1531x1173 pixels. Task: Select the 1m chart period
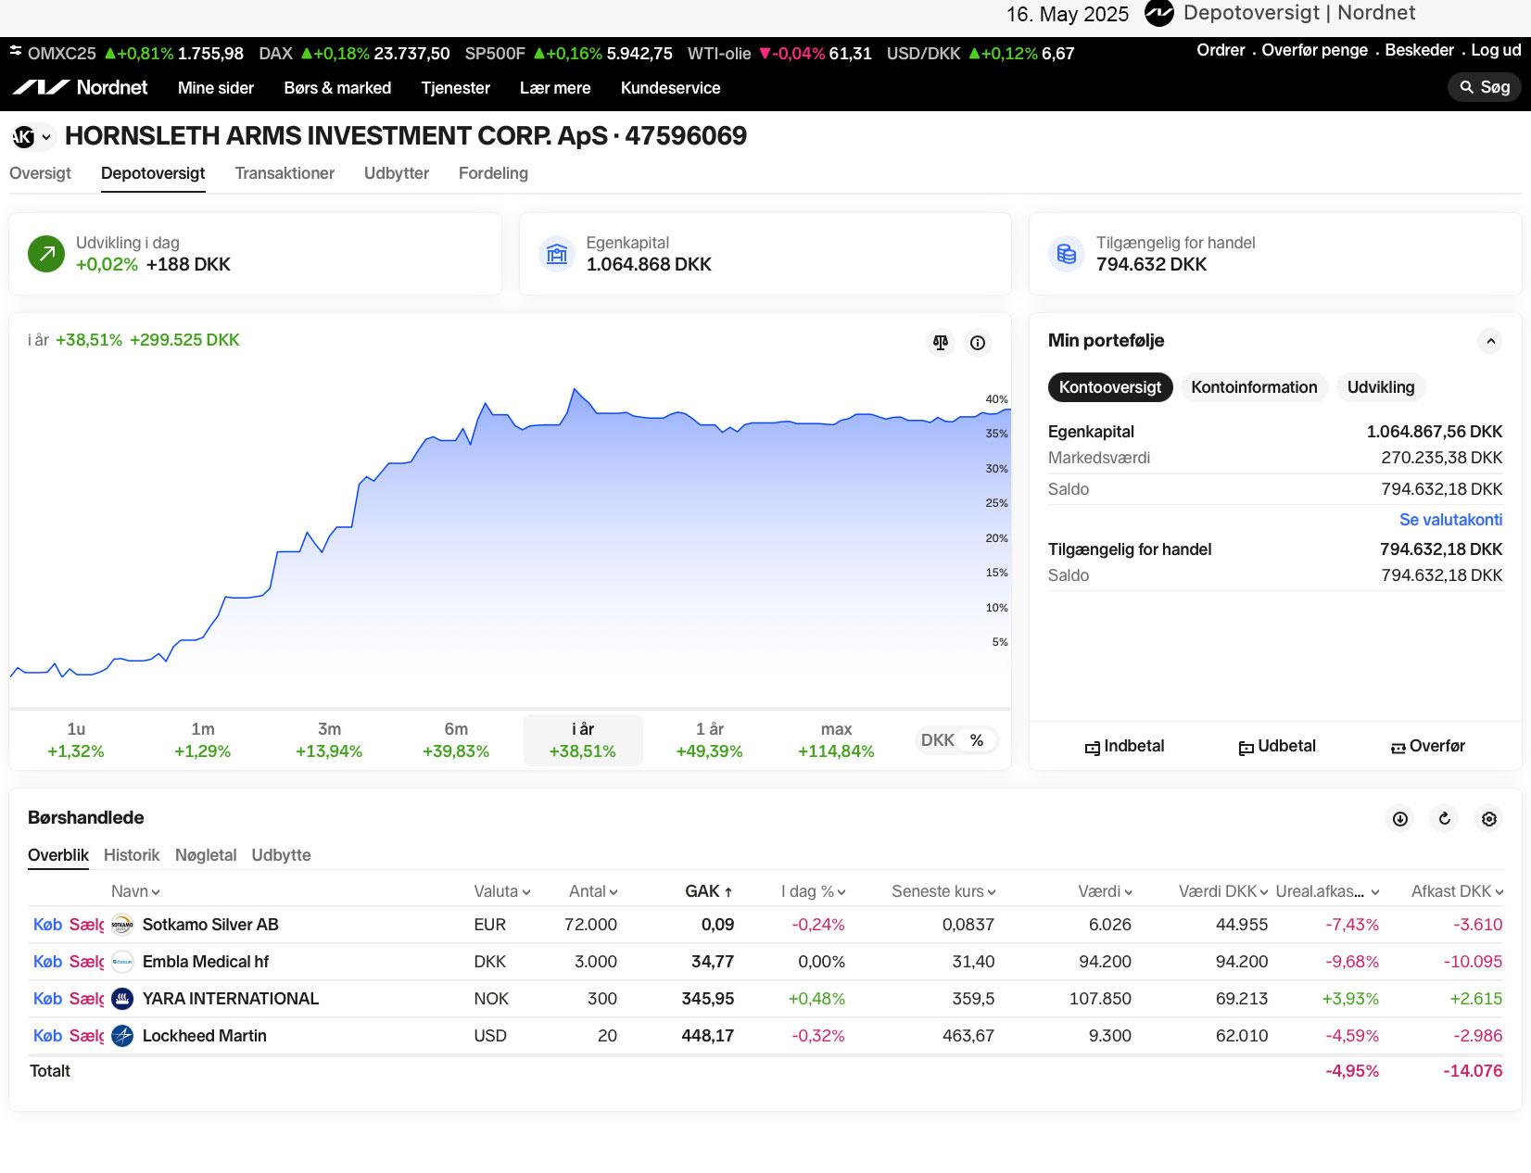pos(203,740)
